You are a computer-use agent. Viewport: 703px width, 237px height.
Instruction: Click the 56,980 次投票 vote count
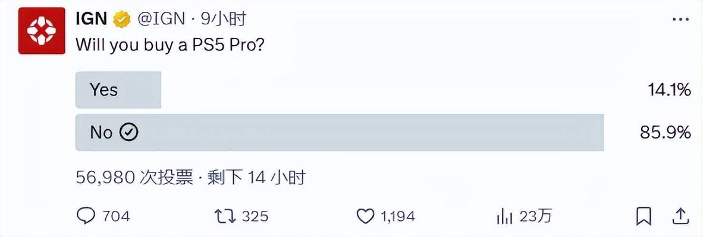135,177
